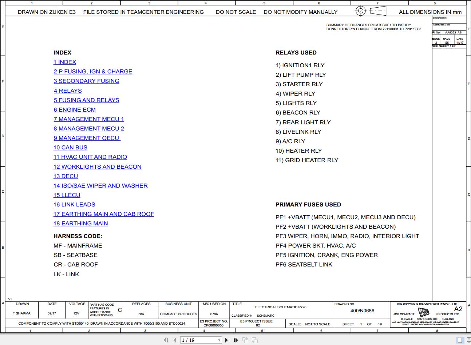Select the PF6 SEATBELT LINK line
471x345 pixels.
click(304, 265)
